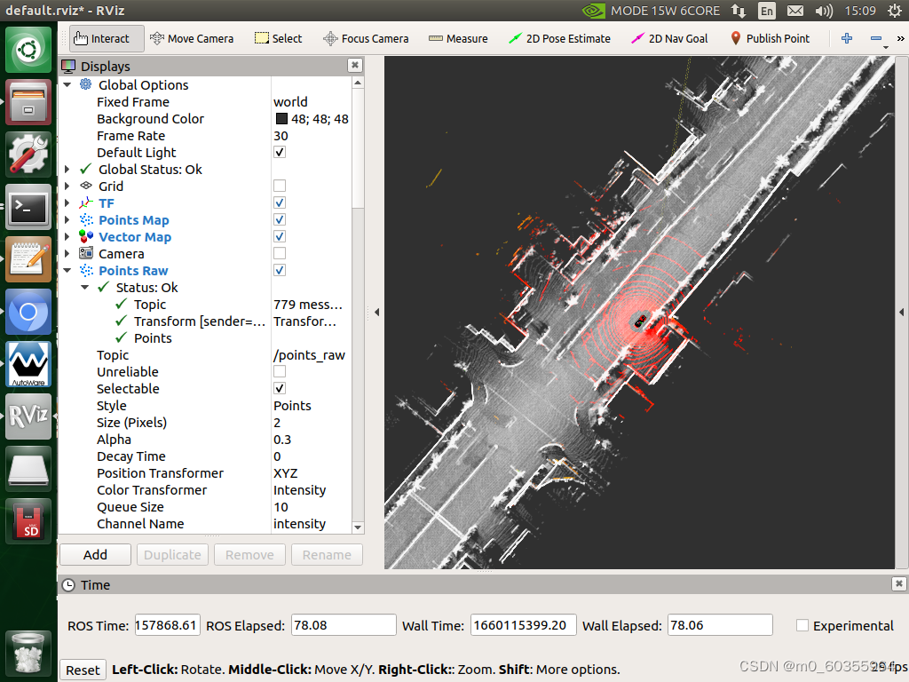Disable the TF display checkbox
The image size is (909, 682).
pos(280,202)
